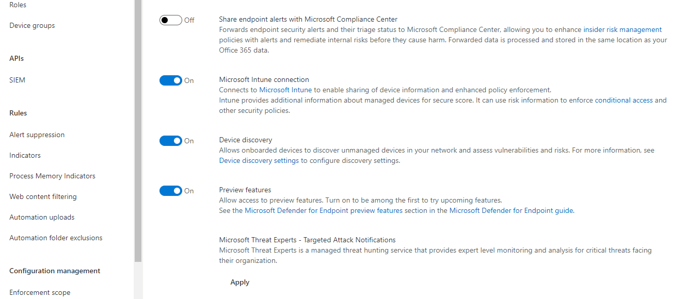Disable Preview features
Screen dimensions: 687x299
tap(171, 191)
